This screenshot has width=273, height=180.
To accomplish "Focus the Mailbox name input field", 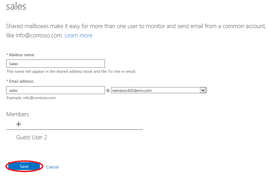I will coord(56,64).
